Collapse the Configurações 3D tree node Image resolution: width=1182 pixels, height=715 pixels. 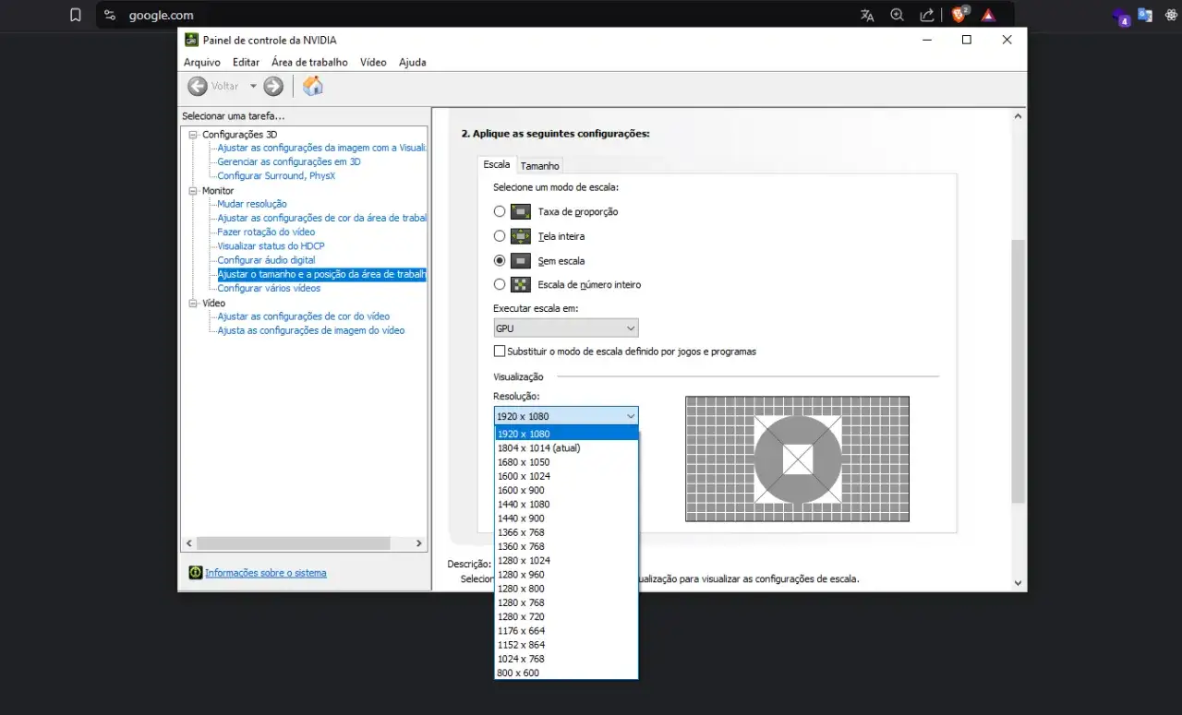(193, 135)
